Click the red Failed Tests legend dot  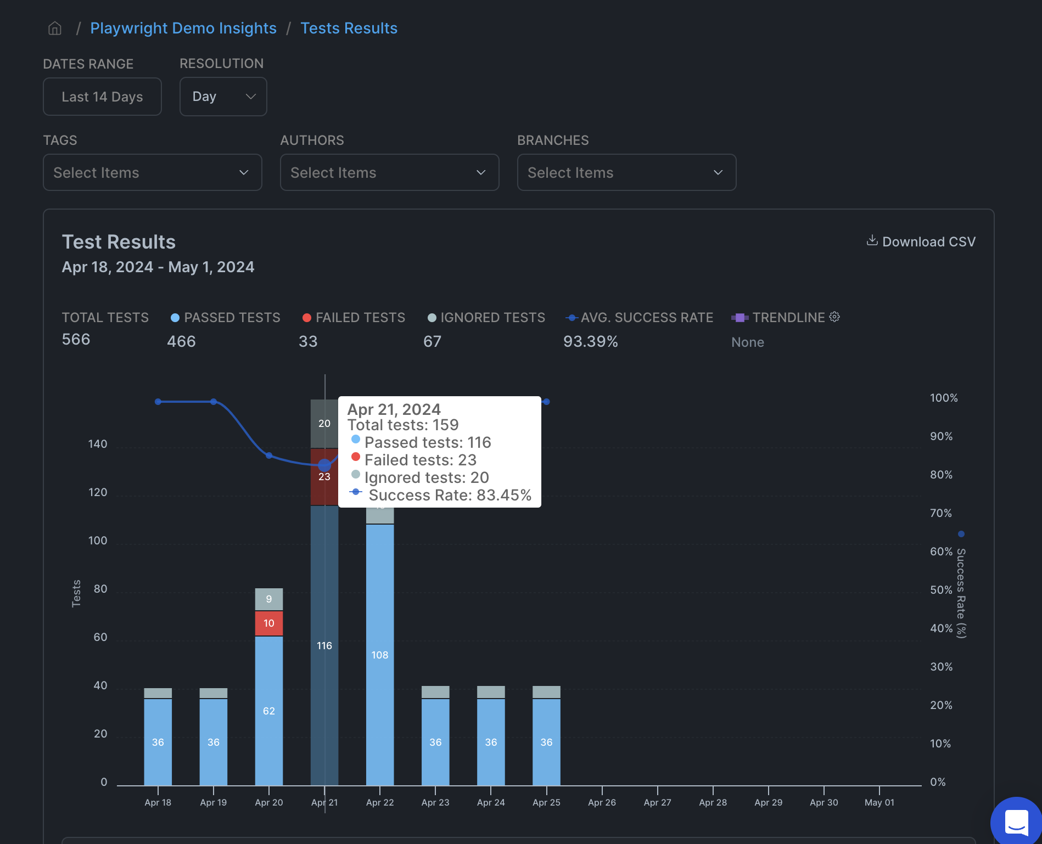coord(306,318)
